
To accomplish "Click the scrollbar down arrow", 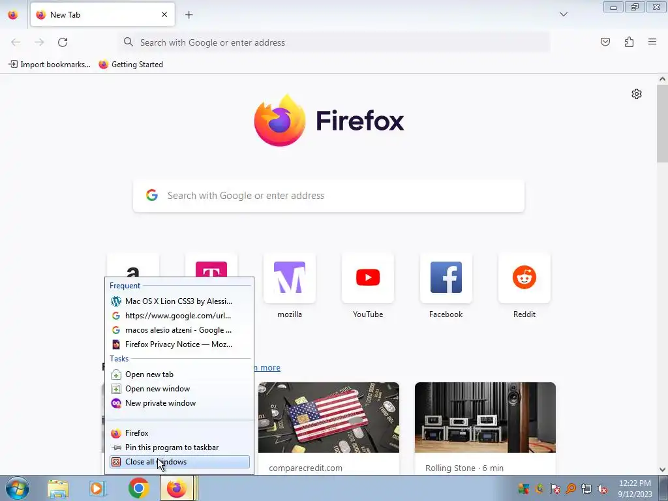I will (x=663, y=470).
